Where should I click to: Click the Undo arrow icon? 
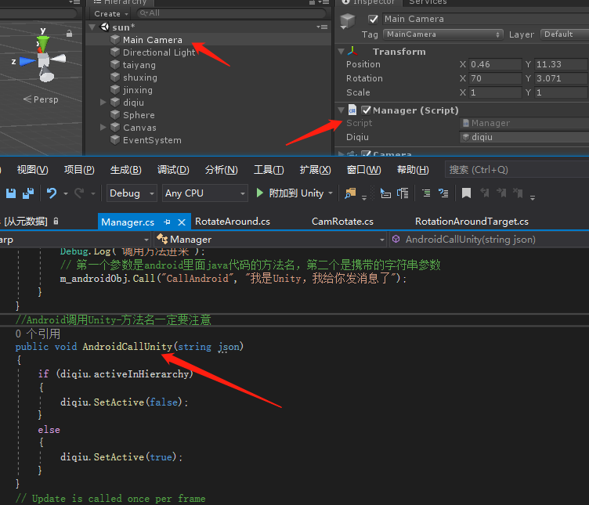point(52,193)
